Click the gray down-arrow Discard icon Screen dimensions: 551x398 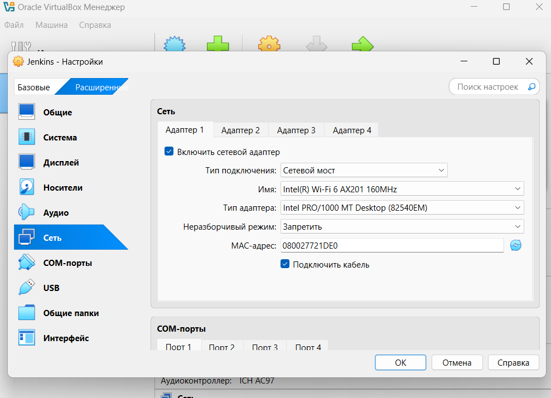[x=317, y=44]
